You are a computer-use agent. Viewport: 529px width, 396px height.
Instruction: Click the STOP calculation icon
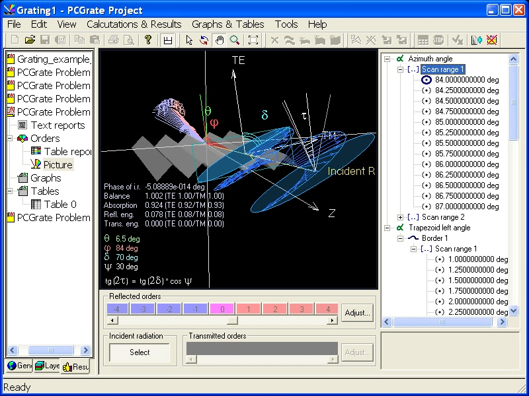click(x=438, y=40)
